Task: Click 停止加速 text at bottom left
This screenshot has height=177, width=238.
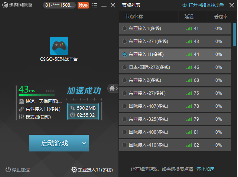Action: (x=21, y=170)
